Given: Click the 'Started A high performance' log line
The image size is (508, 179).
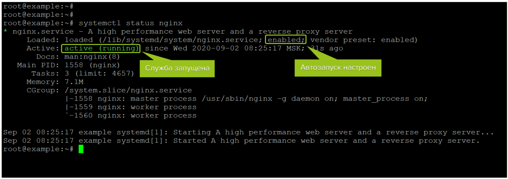Looking at the screenshot, I should pos(241,141).
